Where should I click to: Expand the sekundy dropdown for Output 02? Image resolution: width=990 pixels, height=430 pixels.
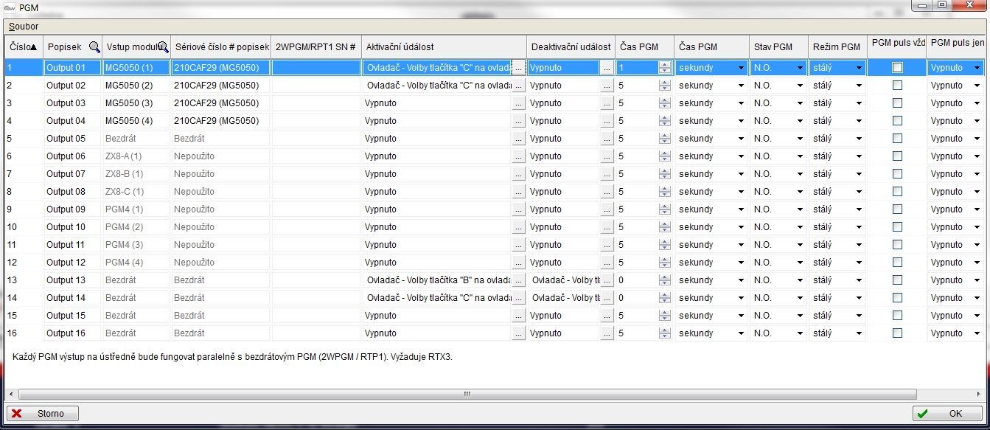click(741, 86)
